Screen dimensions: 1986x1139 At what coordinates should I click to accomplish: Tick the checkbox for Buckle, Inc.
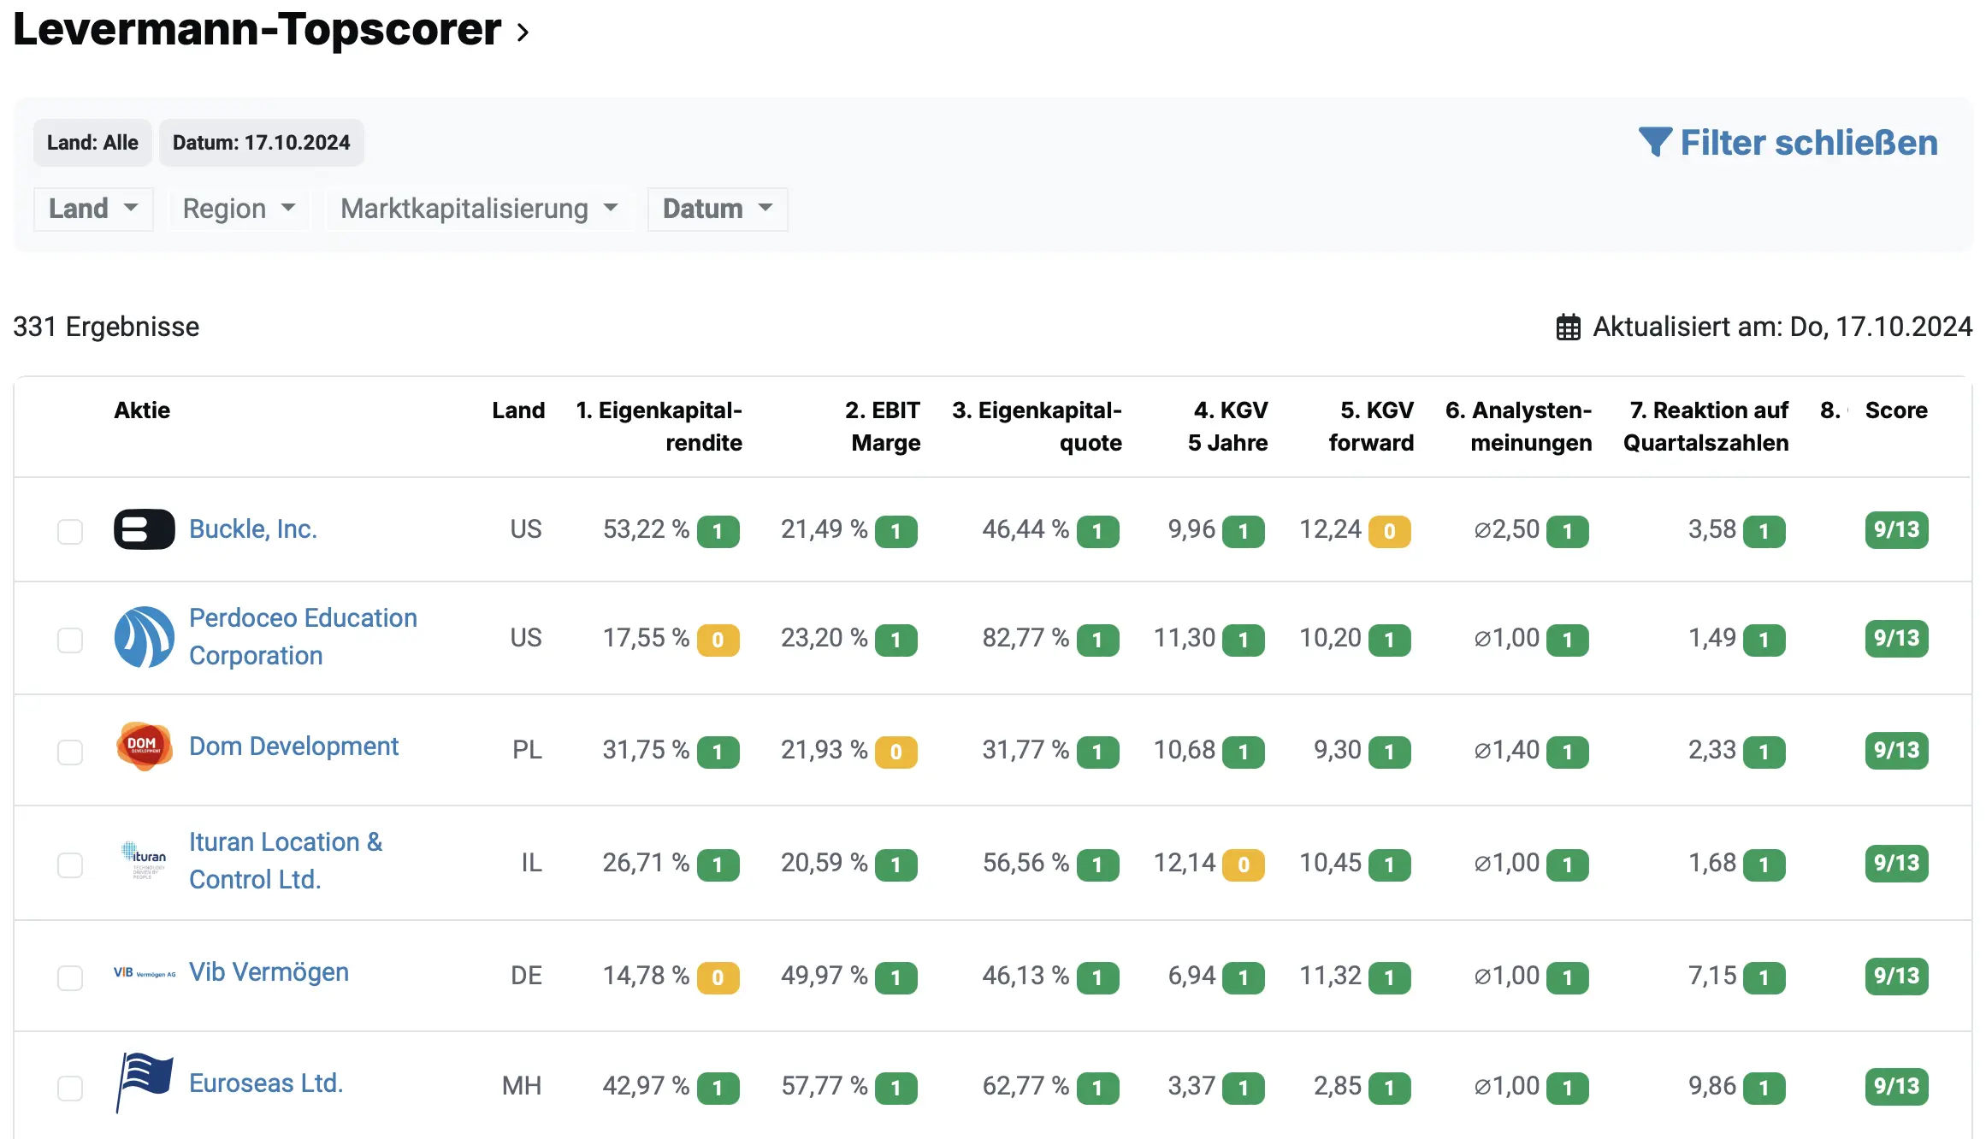70,532
